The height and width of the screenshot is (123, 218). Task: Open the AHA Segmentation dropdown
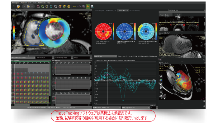click(x=136, y=107)
